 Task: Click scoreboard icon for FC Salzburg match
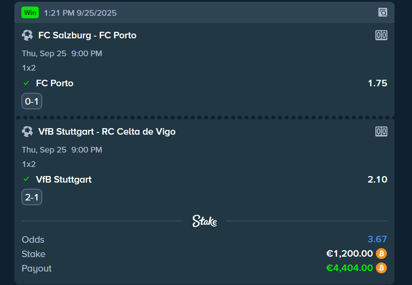coord(381,35)
